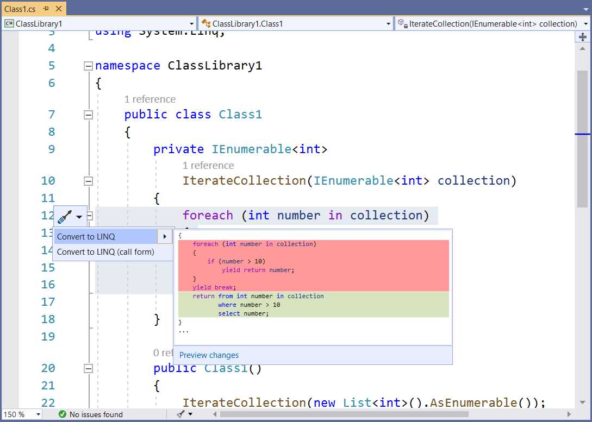Image resolution: width=592 pixels, height=422 pixels.
Task: Click the pin icon on the Class1.cs tab
Action: coord(46,9)
